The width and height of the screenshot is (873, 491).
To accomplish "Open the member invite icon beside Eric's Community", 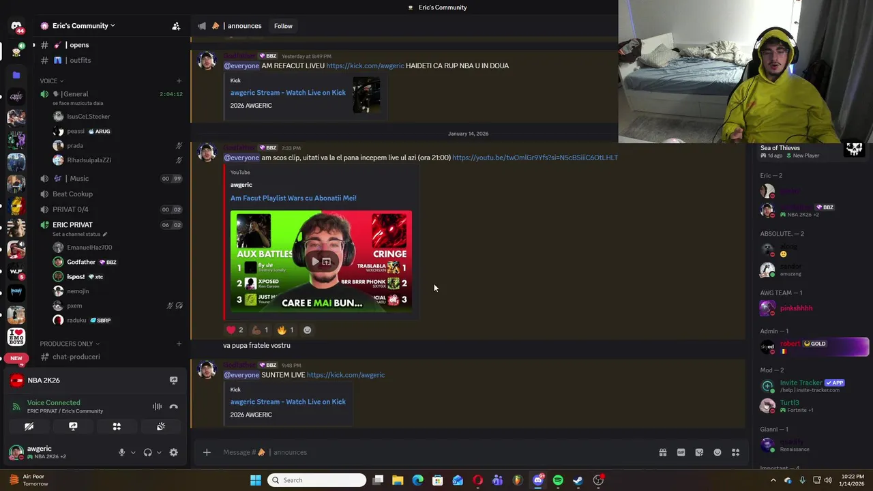I will (176, 26).
